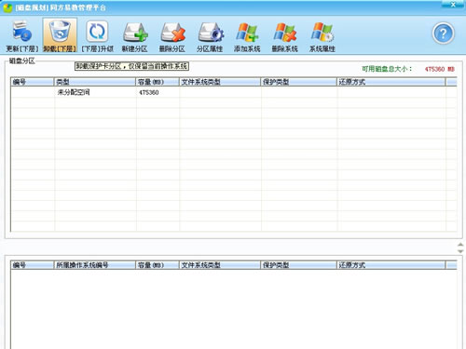Click the up arrow of the pane splitter
The image size is (466, 349).
460,245
